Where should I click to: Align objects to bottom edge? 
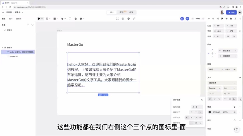click(231, 19)
